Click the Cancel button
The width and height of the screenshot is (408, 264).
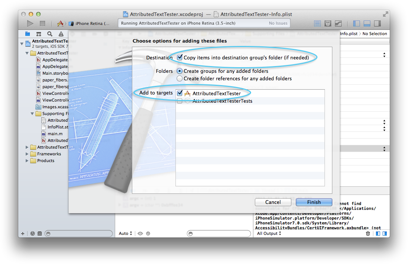click(273, 202)
